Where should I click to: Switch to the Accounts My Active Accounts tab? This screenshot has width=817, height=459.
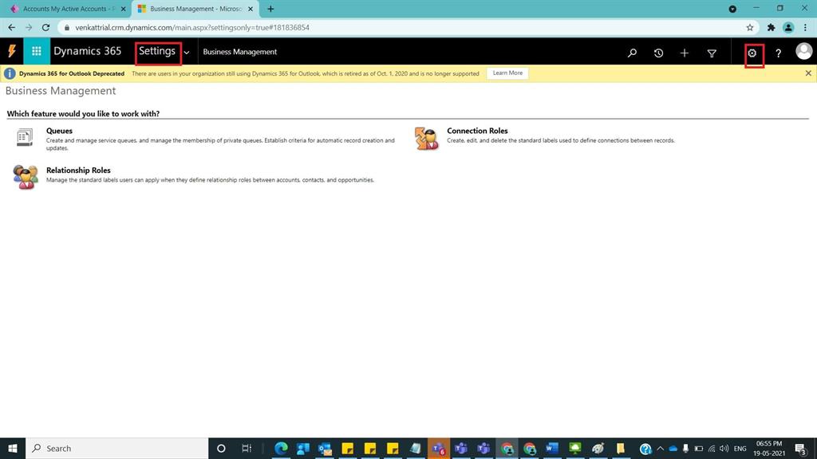(x=64, y=9)
